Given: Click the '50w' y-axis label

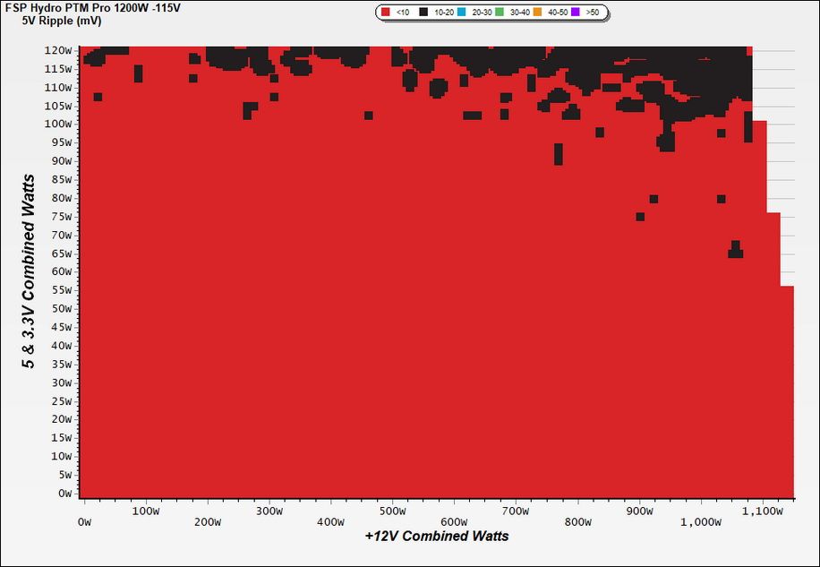Looking at the screenshot, I should 61,309.
